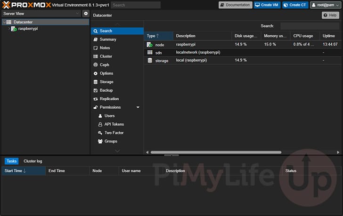Open the Cluster menu item
This screenshot has height=216, width=343.
click(x=117, y=56)
